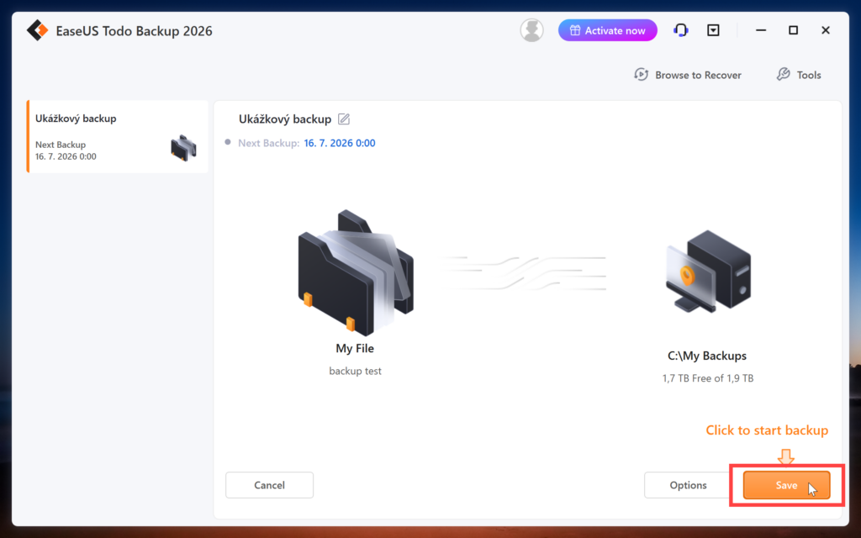Close the EaseUS Todo Backup window

(826, 30)
